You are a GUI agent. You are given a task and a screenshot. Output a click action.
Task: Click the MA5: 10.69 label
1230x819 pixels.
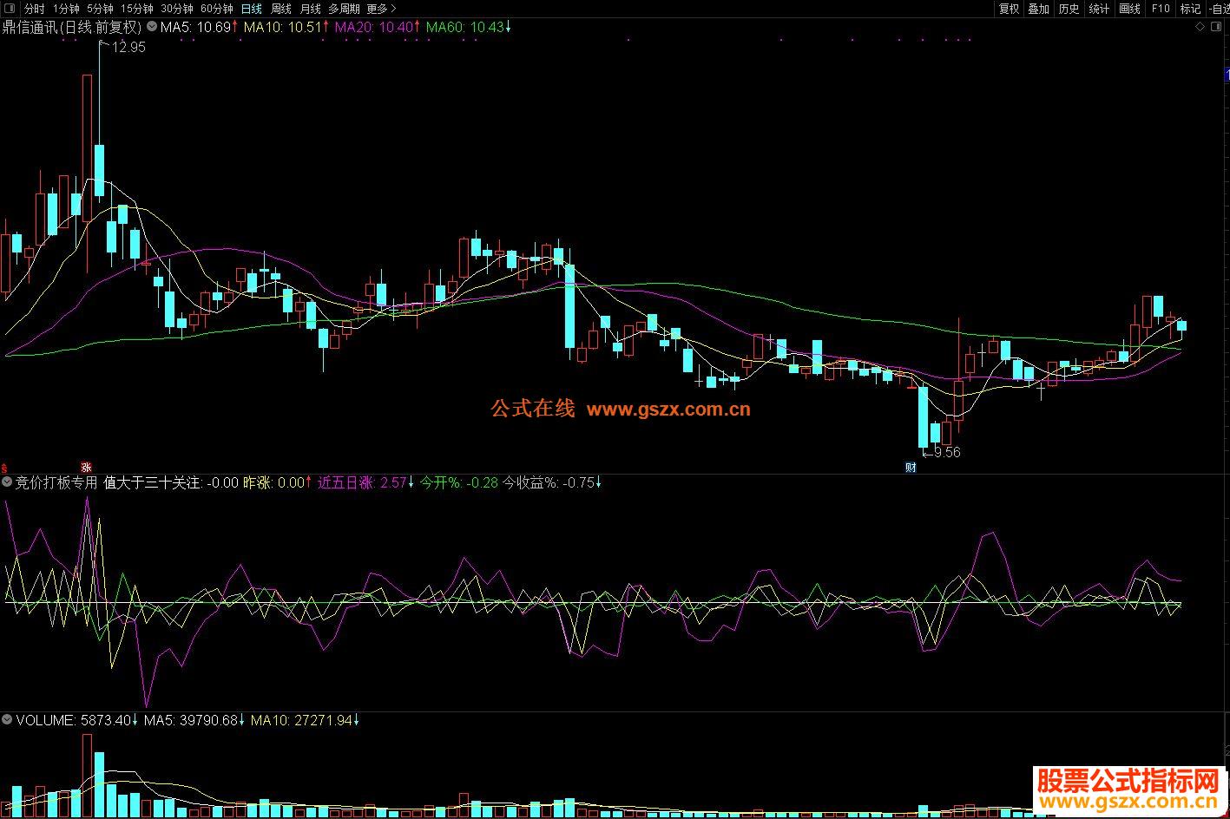coord(199,27)
